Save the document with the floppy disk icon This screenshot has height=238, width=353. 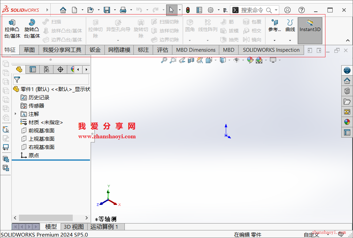coord(107,10)
